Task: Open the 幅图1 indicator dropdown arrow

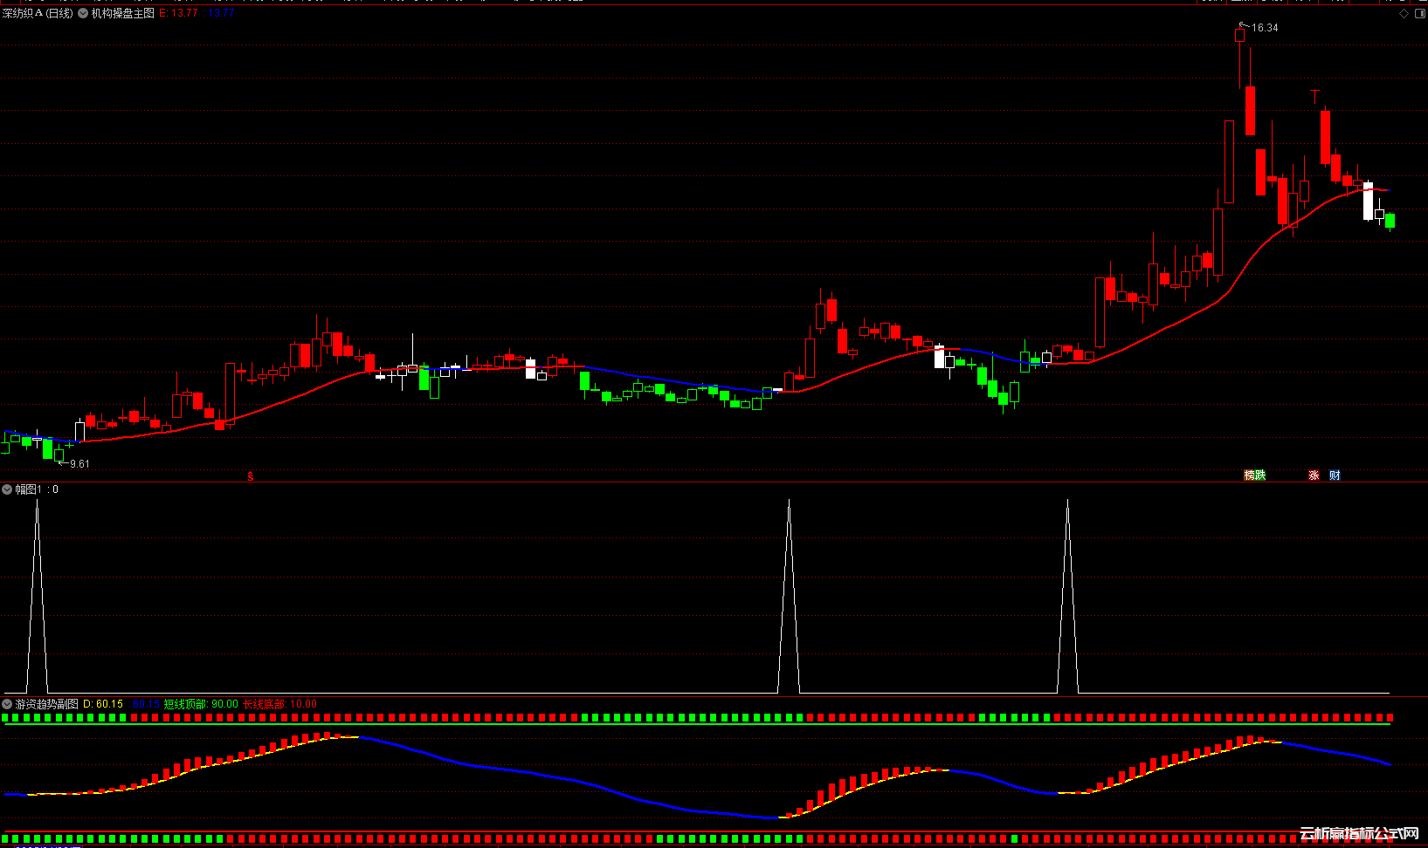Action: [x=7, y=489]
